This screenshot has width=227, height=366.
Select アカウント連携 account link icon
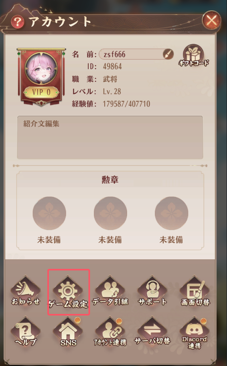[110, 332]
